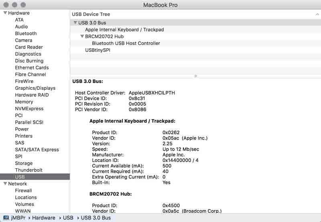Collapse the BRCM20702 Hub tree node
The width and height of the screenshot is (321, 222).
[82, 36]
